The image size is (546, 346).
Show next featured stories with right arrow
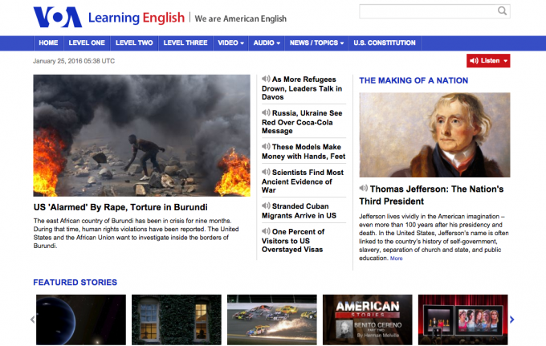[512, 320]
